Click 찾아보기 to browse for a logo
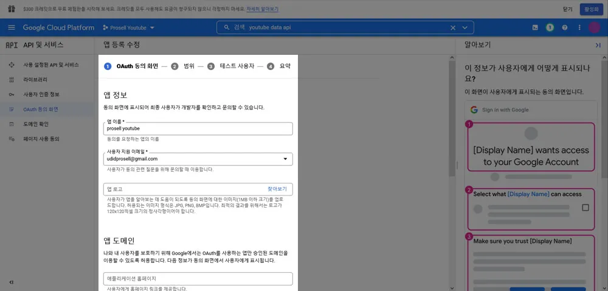The height and width of the screenshot is (291, 608). pyautogui.click(x=277, y=189)
